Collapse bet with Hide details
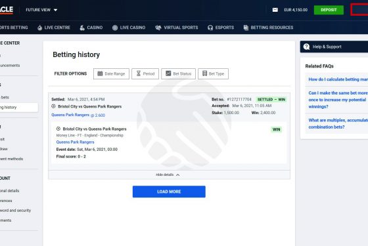Screen dimensions: 368x246 tap(168, 174)
